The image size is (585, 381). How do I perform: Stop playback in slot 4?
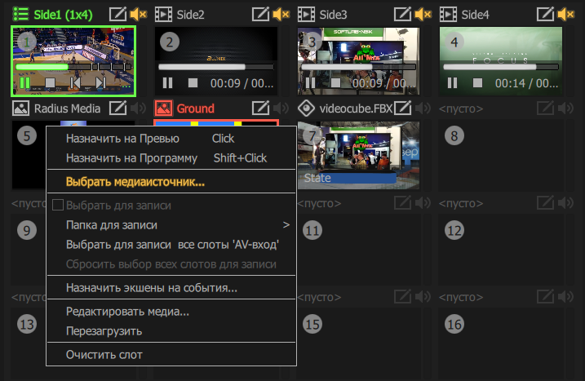point(477,82)
